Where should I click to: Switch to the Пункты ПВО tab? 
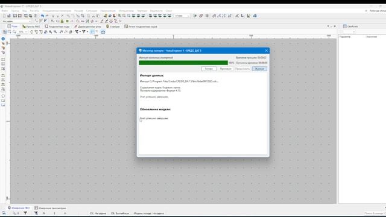(x=31, y=27)
